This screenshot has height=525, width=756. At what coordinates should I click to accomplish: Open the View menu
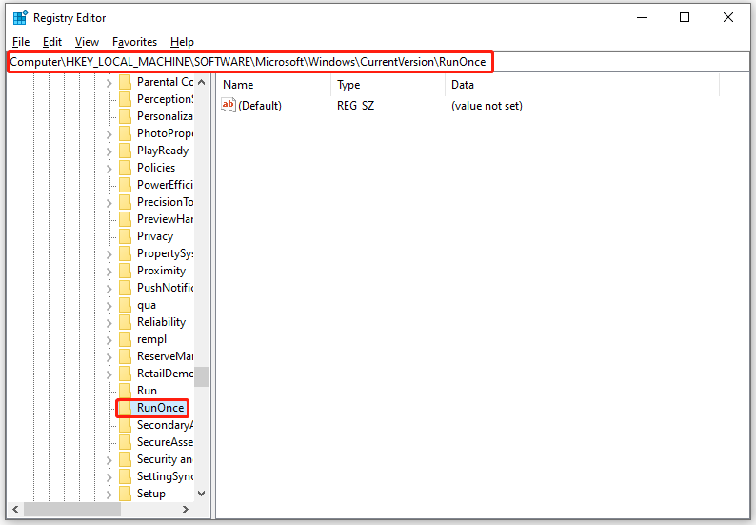pyautogui.click(x=87, y=42)
